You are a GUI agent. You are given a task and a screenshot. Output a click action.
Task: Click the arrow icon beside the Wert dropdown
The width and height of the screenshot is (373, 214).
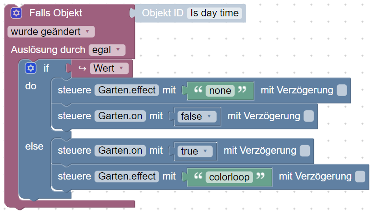coord(82,68)
